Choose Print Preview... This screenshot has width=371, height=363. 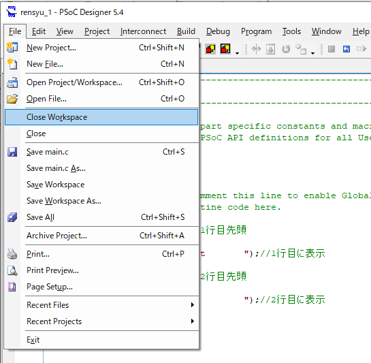101,270
